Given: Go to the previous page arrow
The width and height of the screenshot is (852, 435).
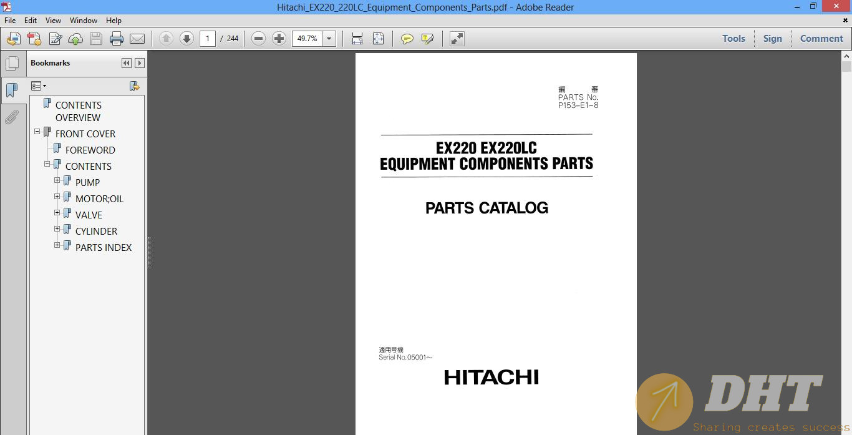Looking at the screenshot, I should pyautogui.click(x=166, y=39).
